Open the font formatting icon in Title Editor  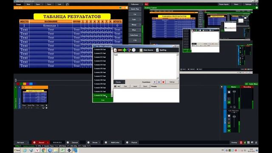115,50
